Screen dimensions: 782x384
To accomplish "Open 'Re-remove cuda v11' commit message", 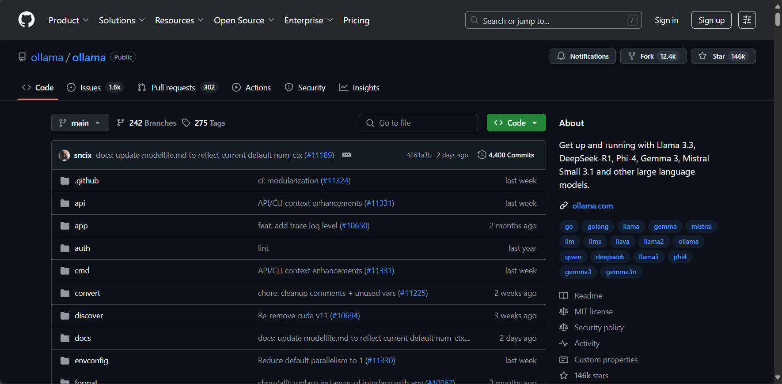I will coord(293,316).
